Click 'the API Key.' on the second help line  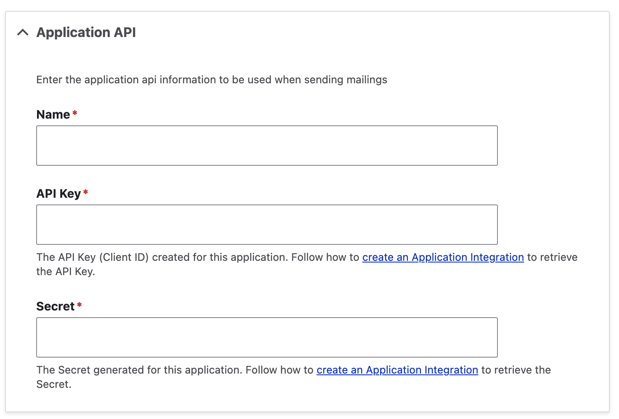tap(66, 271)
